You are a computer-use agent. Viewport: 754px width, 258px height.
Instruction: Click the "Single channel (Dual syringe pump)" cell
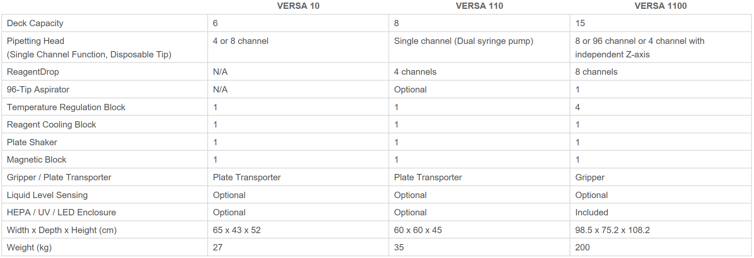464,41
